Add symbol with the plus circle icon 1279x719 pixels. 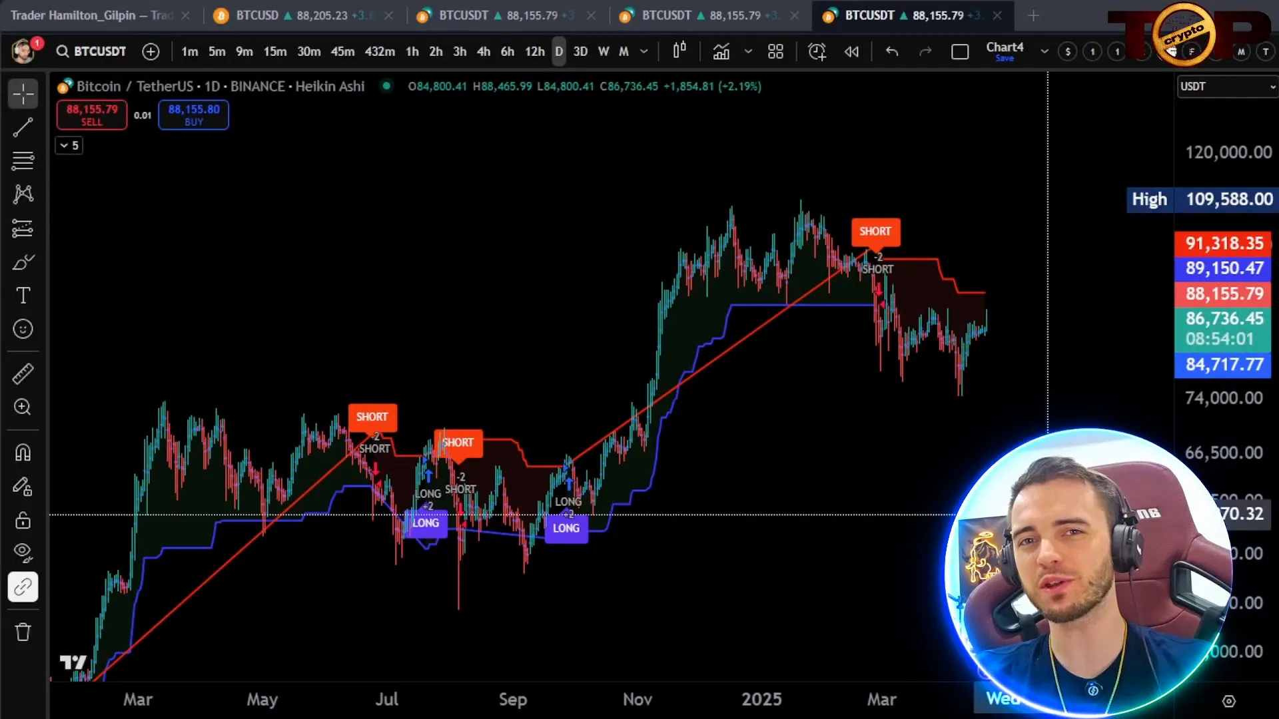point(151,51)
